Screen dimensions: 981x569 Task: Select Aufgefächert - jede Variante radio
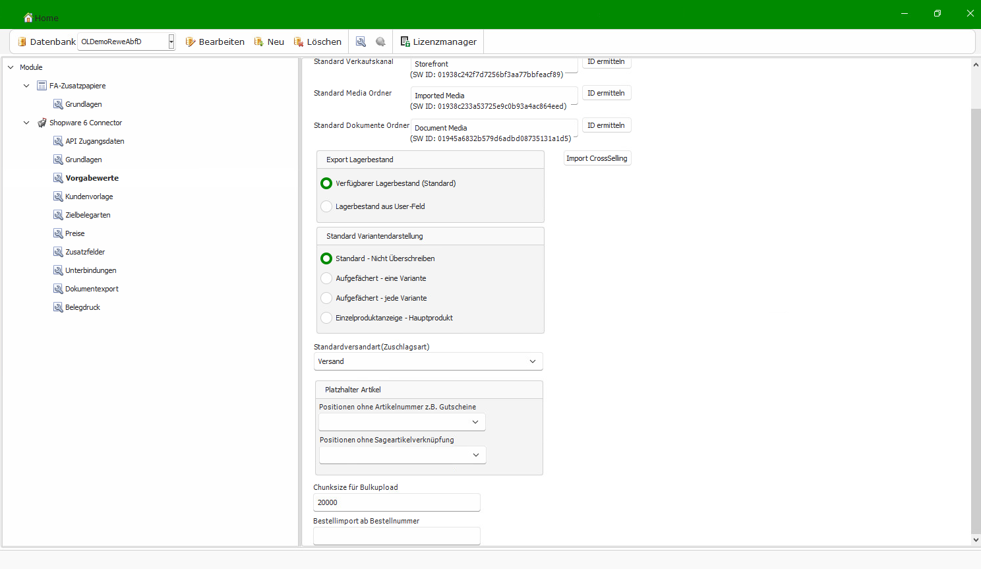coord(326,298)
